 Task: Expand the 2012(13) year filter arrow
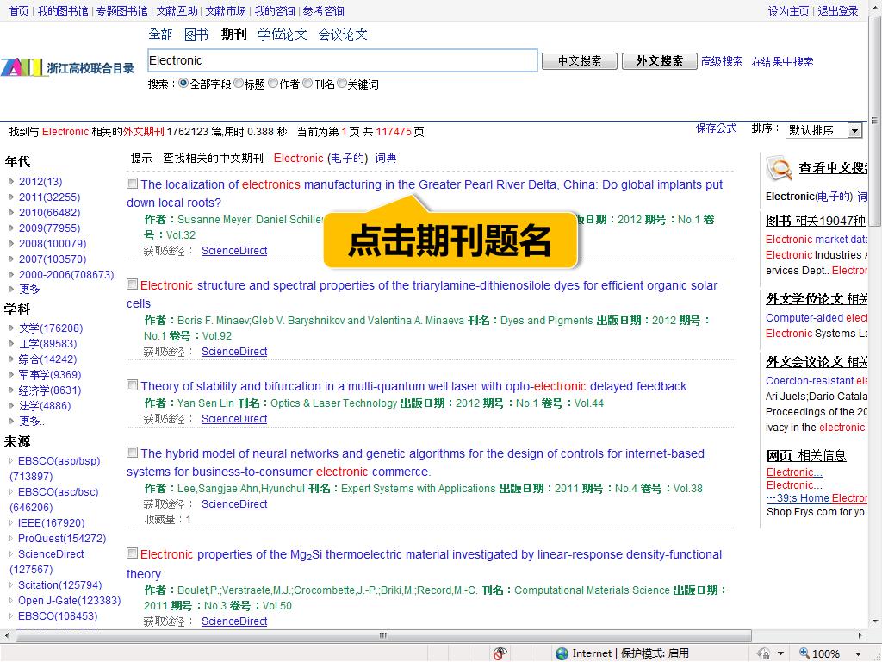12,181
